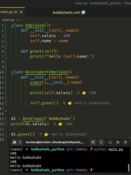The height and width of the screenshot is (175, 131).
Task: Close the terminal window
Action: click(125, 142)
